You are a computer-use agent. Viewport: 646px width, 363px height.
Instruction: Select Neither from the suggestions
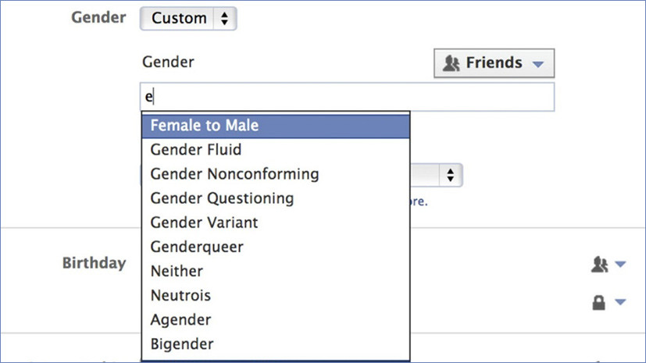pos(276,271)
